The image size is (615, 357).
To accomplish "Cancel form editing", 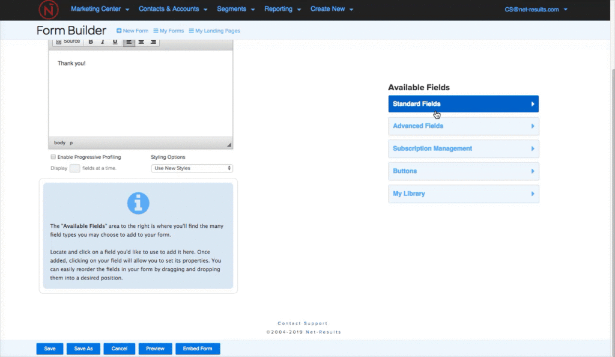I will 120,349.
